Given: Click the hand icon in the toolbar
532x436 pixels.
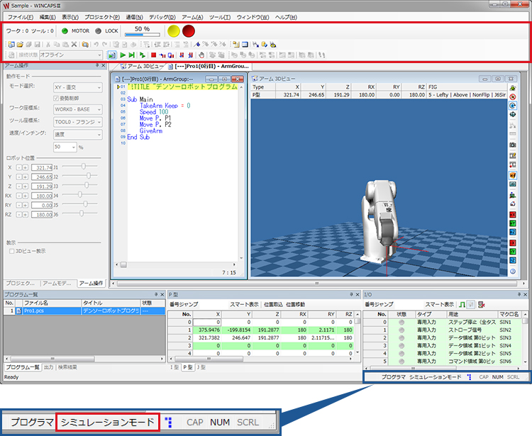Looking at the screenshot, I should 201,55.
